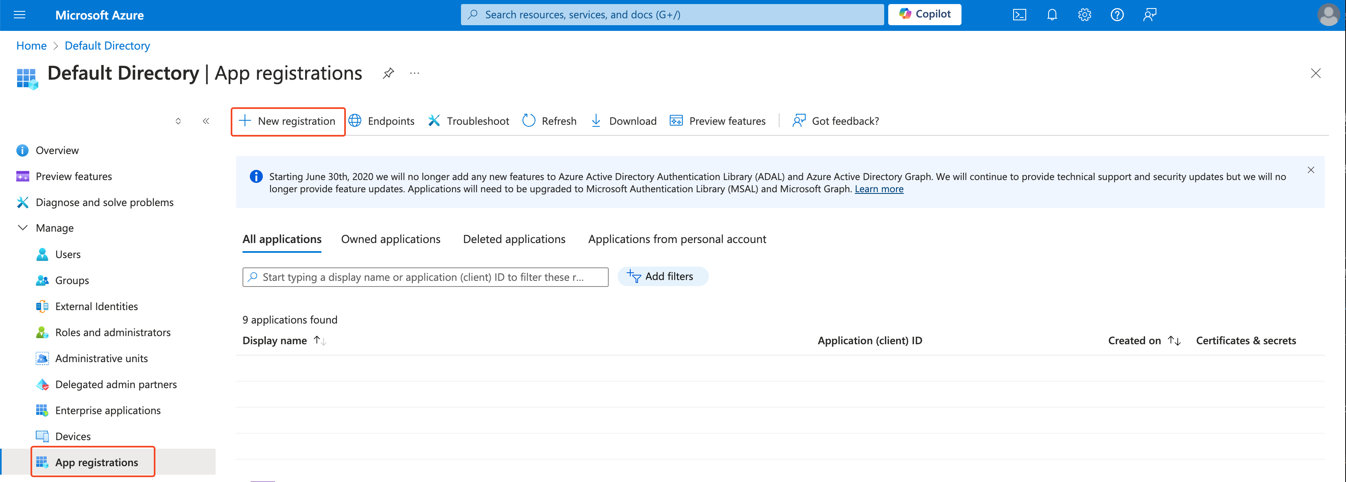Open Cloud Shell from top bar
This screenshot has width=1346, height=482.
pos(1019,15)
